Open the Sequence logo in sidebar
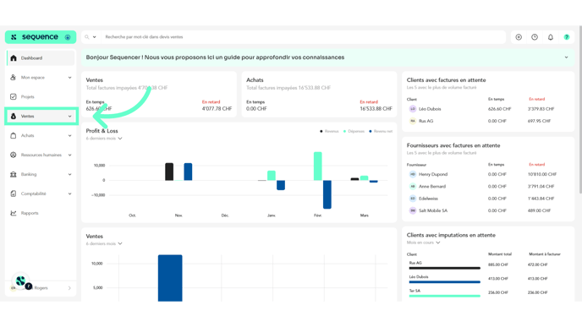This screenshot has height=327, width=582. point(41,37)
